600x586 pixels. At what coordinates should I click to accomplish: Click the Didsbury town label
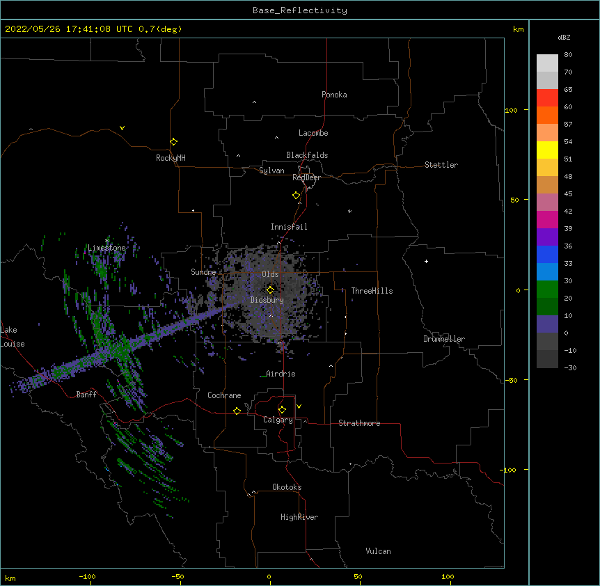(267, 300)
